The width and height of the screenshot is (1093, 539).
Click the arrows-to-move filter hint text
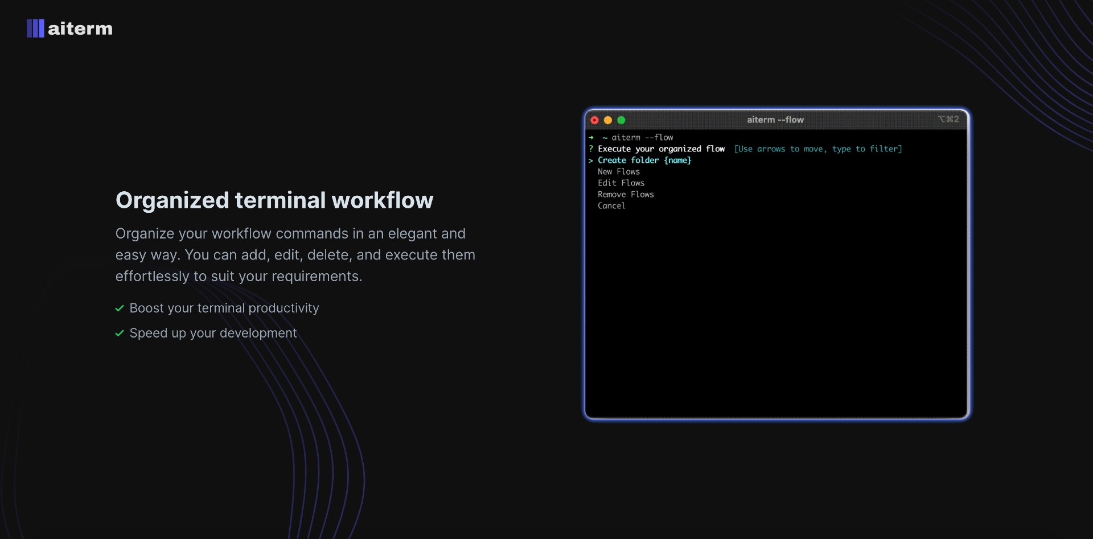[x=818, y=149]
